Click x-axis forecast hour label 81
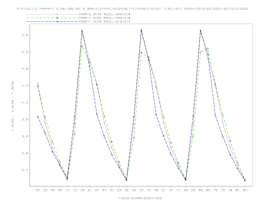Screen dimensions: 267x207 tap(238, 190)
